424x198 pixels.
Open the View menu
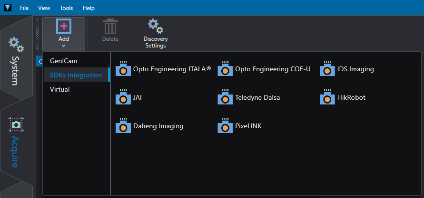(44, 8)
